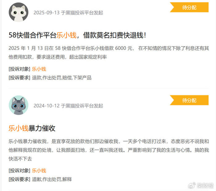Click second complaint description about 暴力催收
This screenshot has height=191, width=216.
(x=109, y=150)
